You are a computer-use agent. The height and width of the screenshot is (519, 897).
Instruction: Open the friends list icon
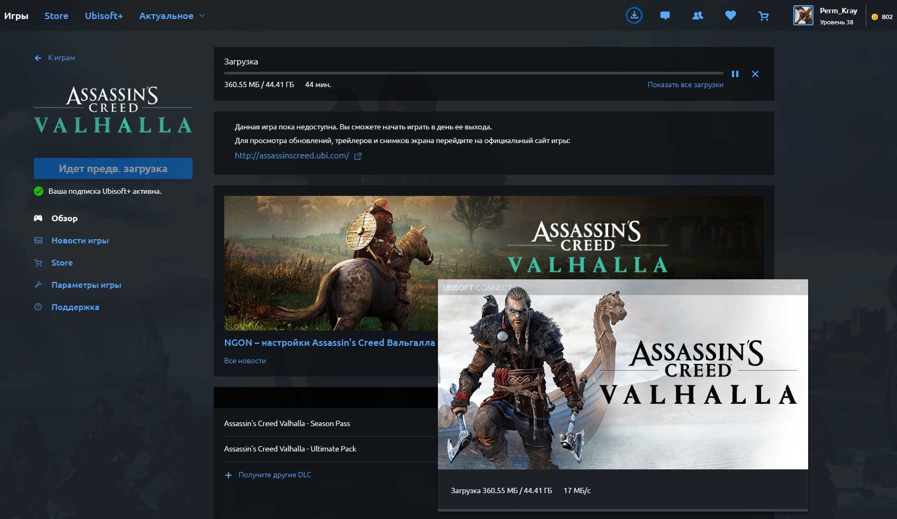(698, 16)
